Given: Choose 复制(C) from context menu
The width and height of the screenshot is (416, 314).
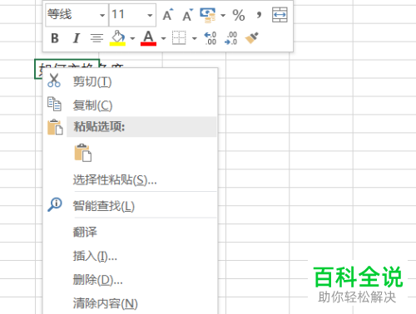Looking at the screenshot, I should pyautogui.click(x=131, y=105).
